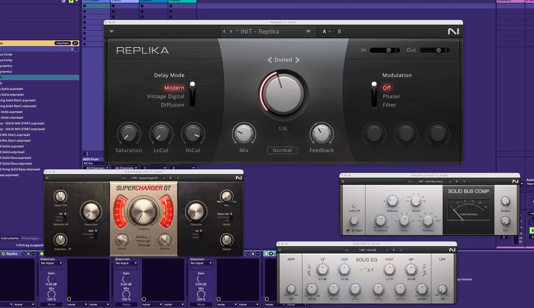Open the All Ins MIDI From dropdown
The height and width of the screenshot is (308, 534).
[93, 163]
